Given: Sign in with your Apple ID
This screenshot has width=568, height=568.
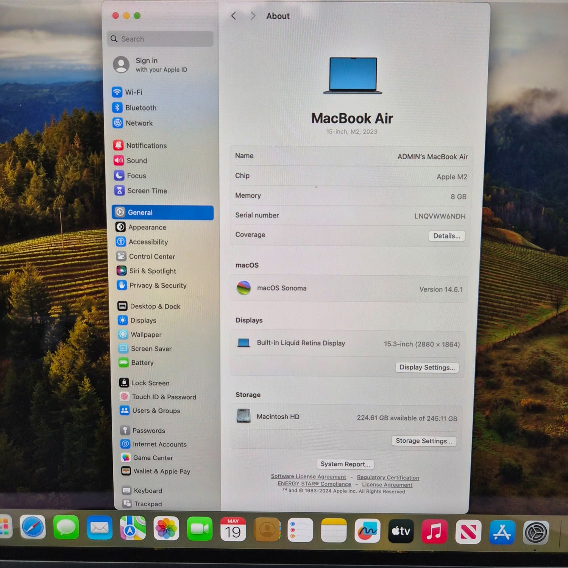Looking at the screenshot, I should pos(150,65).
